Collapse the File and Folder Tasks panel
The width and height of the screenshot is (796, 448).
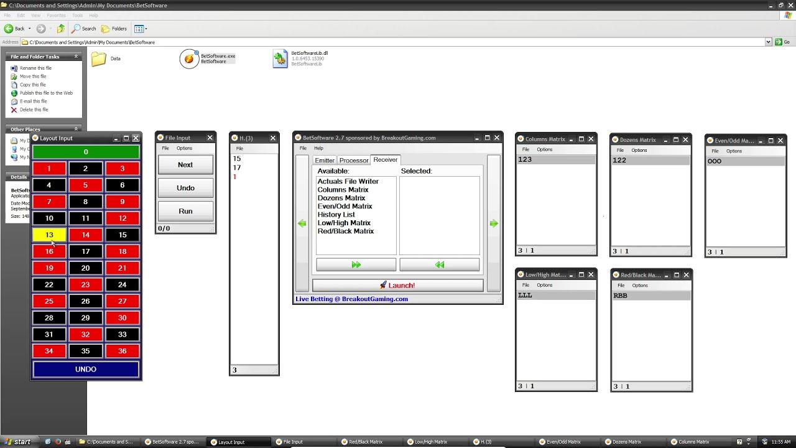coord(76,57)
